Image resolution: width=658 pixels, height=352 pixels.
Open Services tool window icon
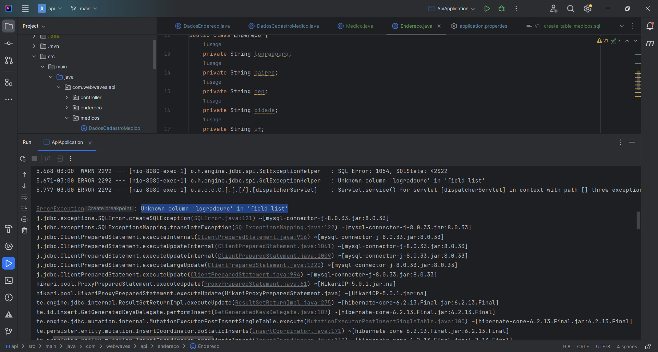9,246
